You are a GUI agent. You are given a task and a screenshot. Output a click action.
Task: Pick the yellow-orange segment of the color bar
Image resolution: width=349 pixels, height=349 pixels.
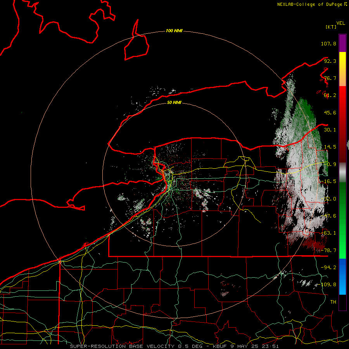point(342,69)
